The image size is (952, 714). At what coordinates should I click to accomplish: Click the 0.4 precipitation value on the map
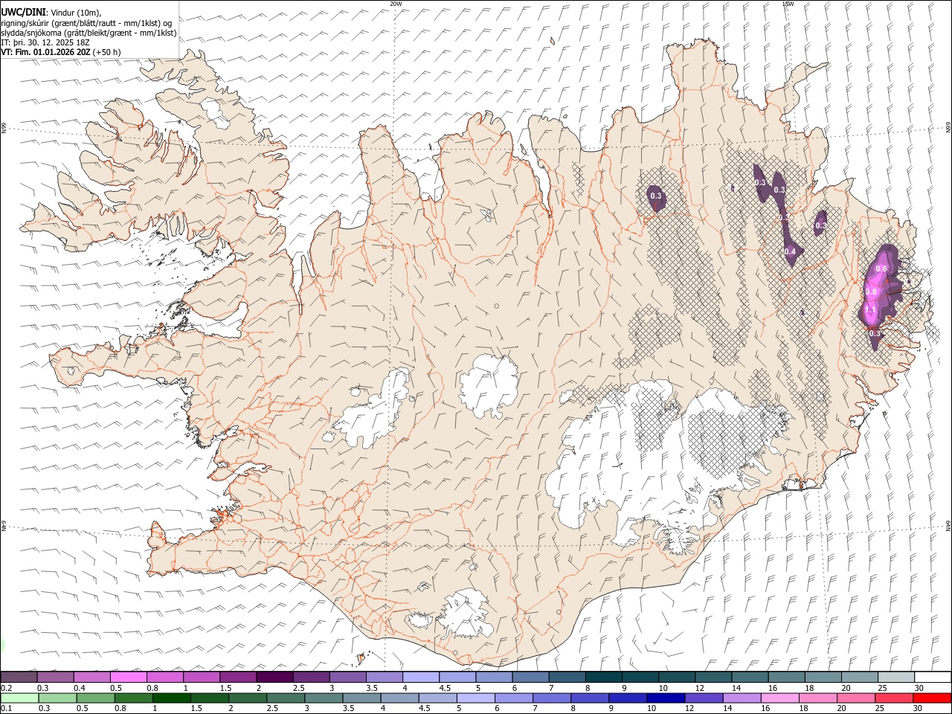[x=789, y=252]
